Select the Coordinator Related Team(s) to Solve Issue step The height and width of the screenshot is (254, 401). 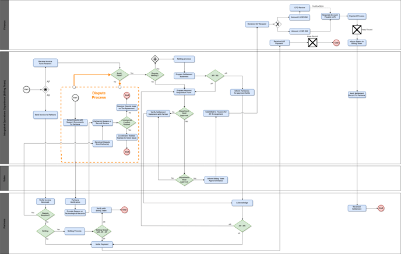tap(126, 137)
